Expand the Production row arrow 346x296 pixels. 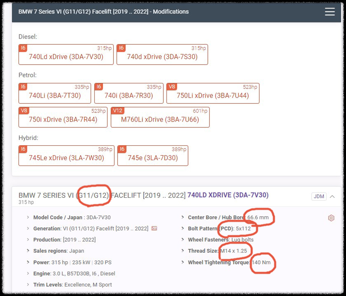[28, 240]
